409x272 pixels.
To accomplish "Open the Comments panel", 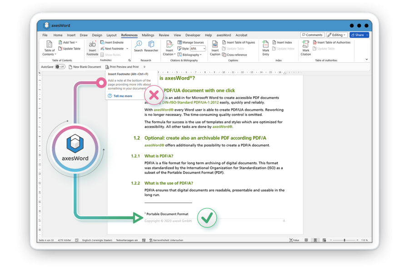I will point(312,35).
